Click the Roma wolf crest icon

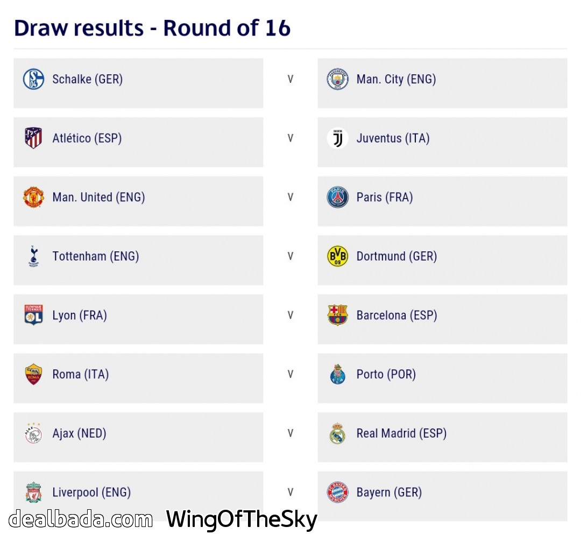click(33, 375)
